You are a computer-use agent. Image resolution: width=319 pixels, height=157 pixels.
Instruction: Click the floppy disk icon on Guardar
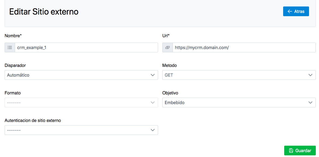click(291, 151)
